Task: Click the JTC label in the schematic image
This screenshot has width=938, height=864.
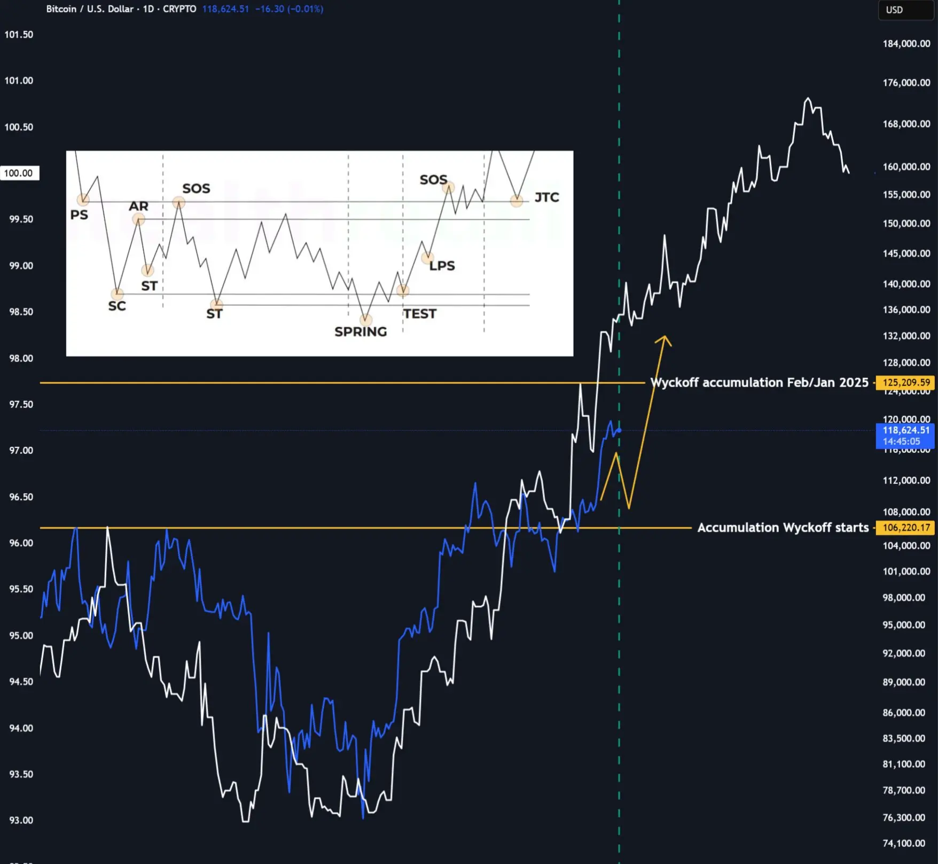Action: [547, 197]
